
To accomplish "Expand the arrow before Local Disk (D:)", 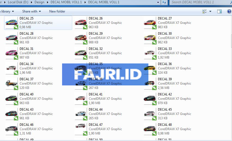I will [x=5, y=2].
